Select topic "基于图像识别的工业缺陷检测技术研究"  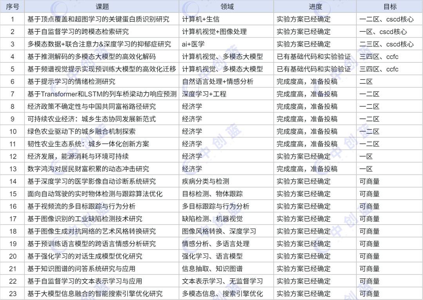coord(85,219)
